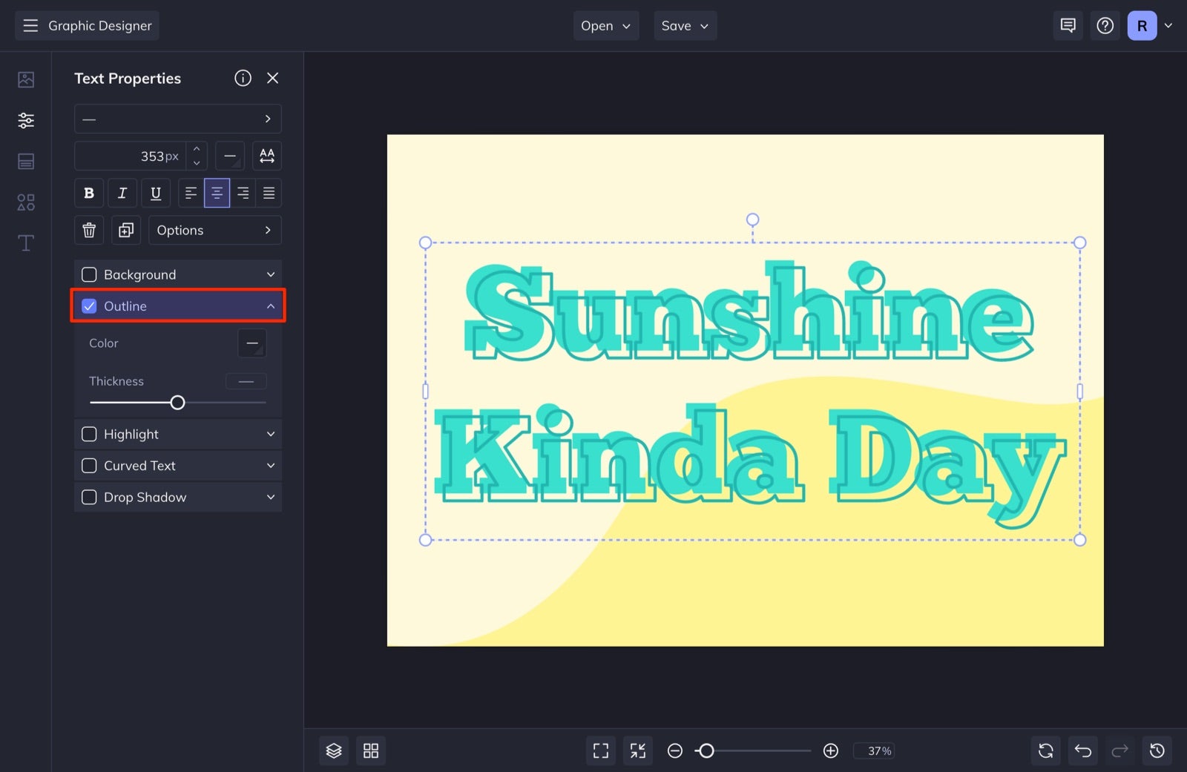Apply bold formatting to the text
This screenshot has height=772, width=1187.
point(88,193)
